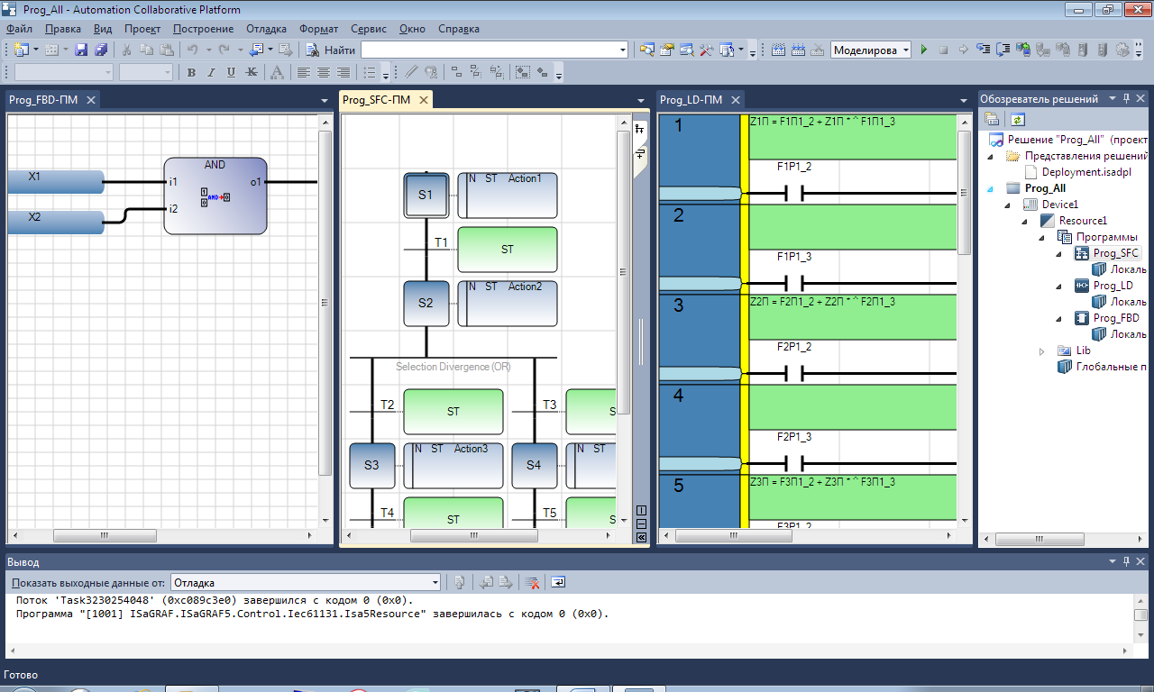Save the current file with the floppy icon
This screenshot has height=692, width=1154.
(x=81, y=50)
